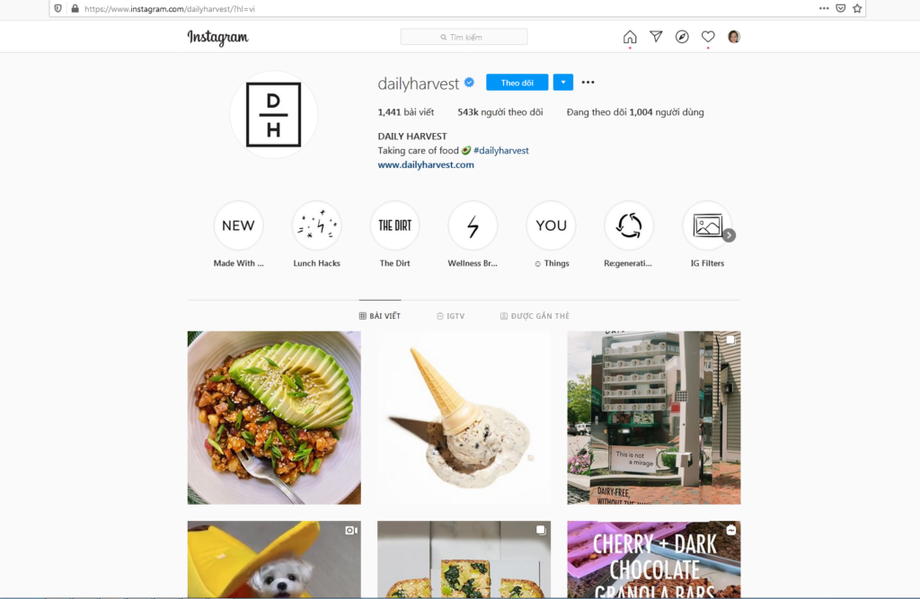Open profile options three-dot menu
This screenshot has height=599, width=920.
point(588,82)
